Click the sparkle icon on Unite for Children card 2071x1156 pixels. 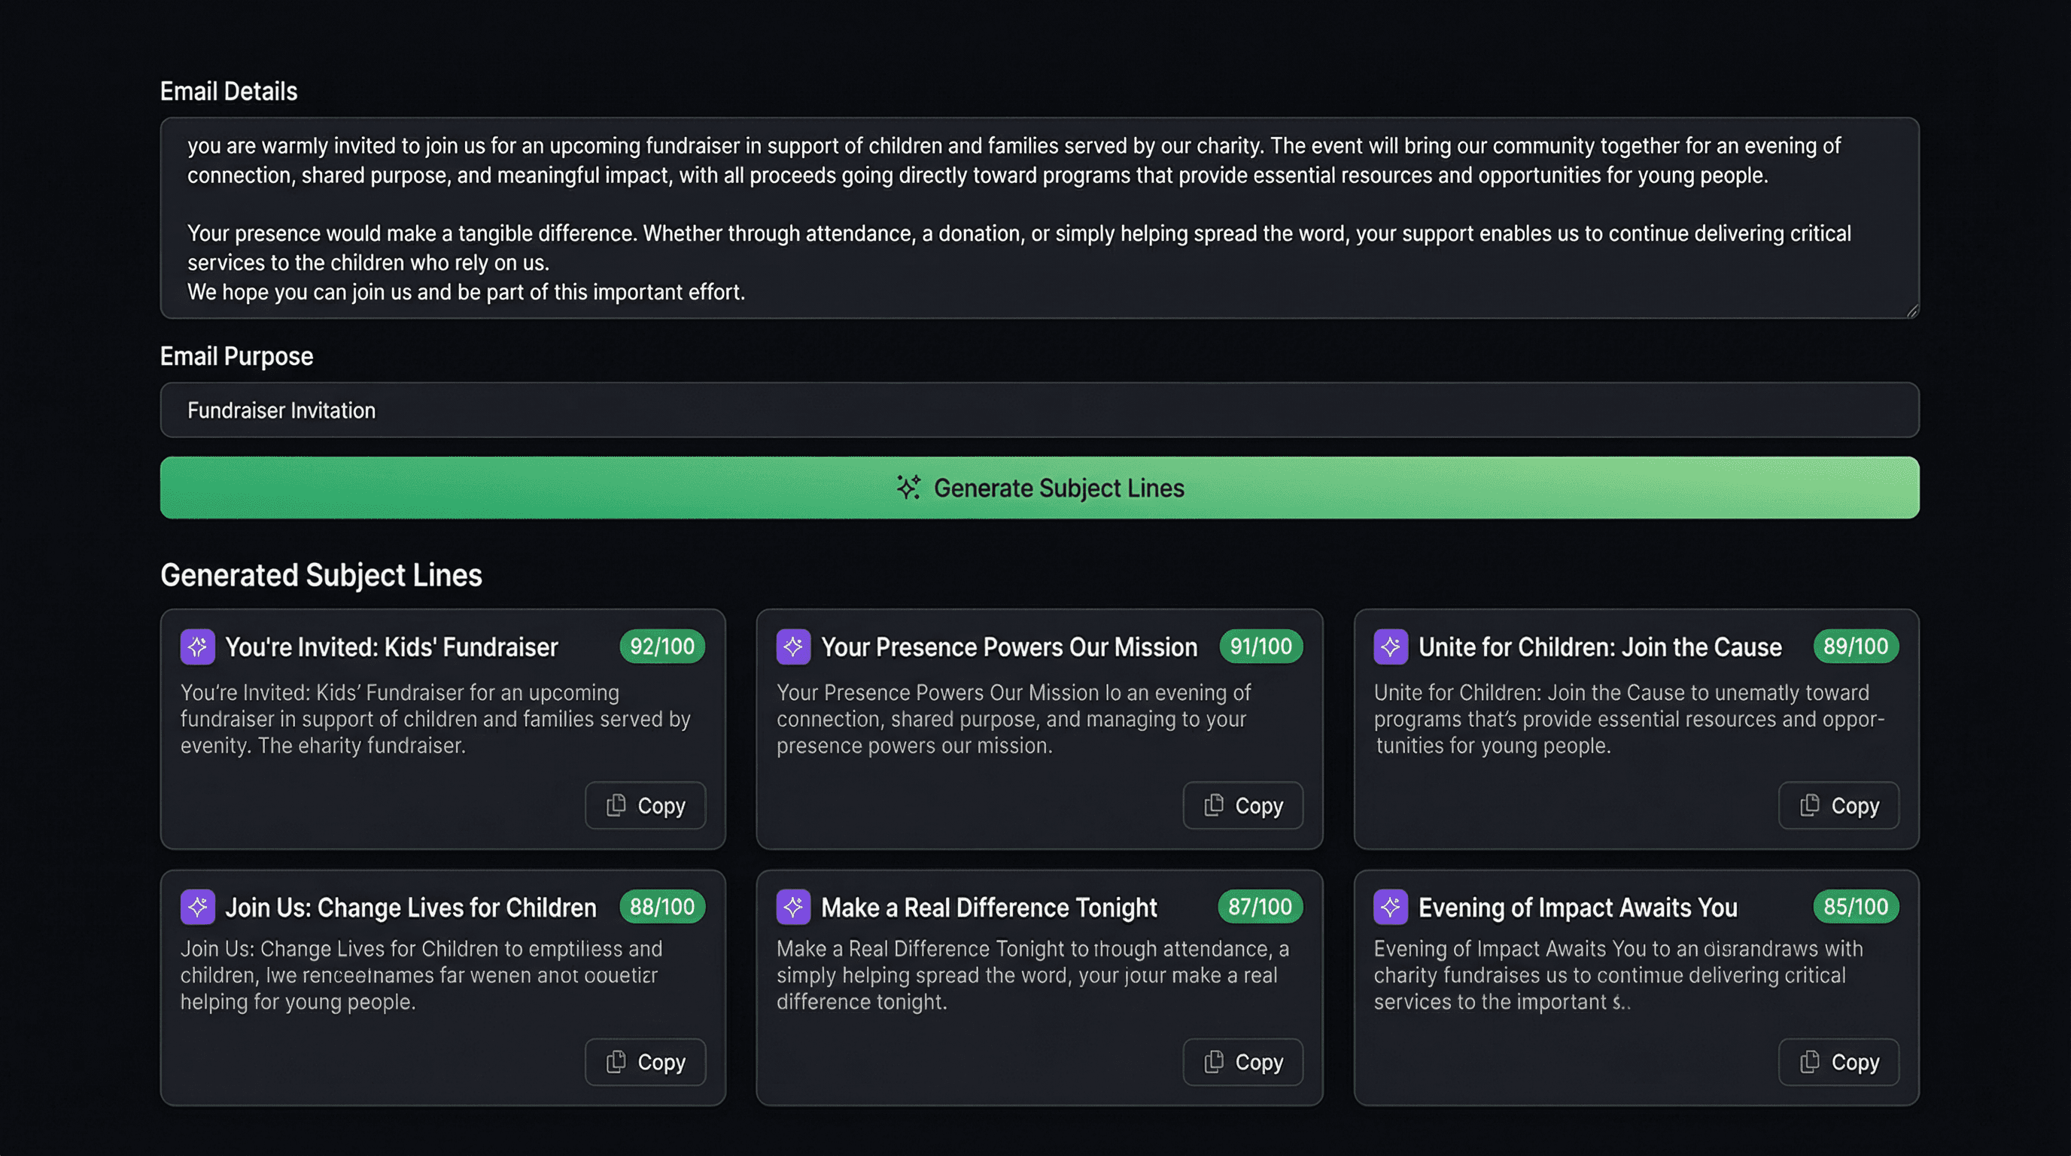pyautogui.click(x=1391, y=646)
